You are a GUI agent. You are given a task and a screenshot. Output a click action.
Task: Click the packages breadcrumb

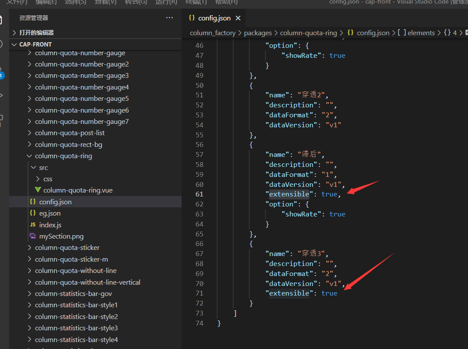click(x=258, y=33)
